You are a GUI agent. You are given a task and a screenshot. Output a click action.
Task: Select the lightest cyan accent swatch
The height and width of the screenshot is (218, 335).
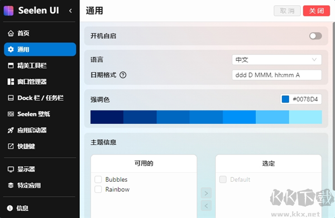305,117
